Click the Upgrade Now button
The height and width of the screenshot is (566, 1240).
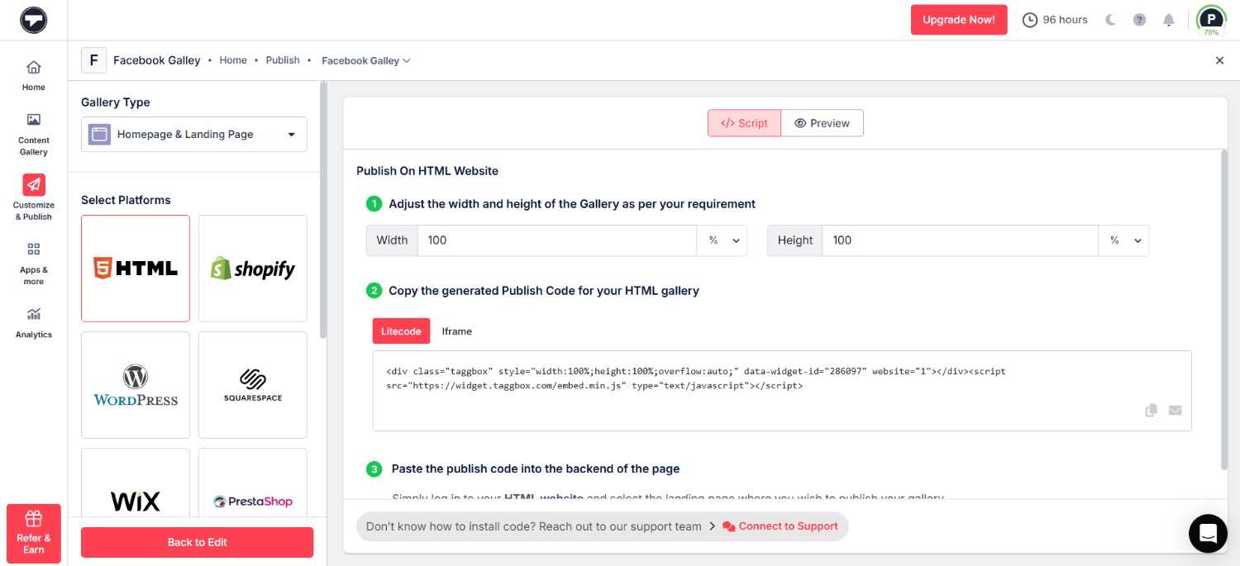959,19
